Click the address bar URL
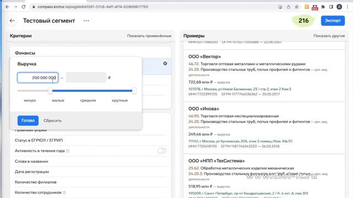Viewport: 353px width, 198px height. [x=93, y=7]
